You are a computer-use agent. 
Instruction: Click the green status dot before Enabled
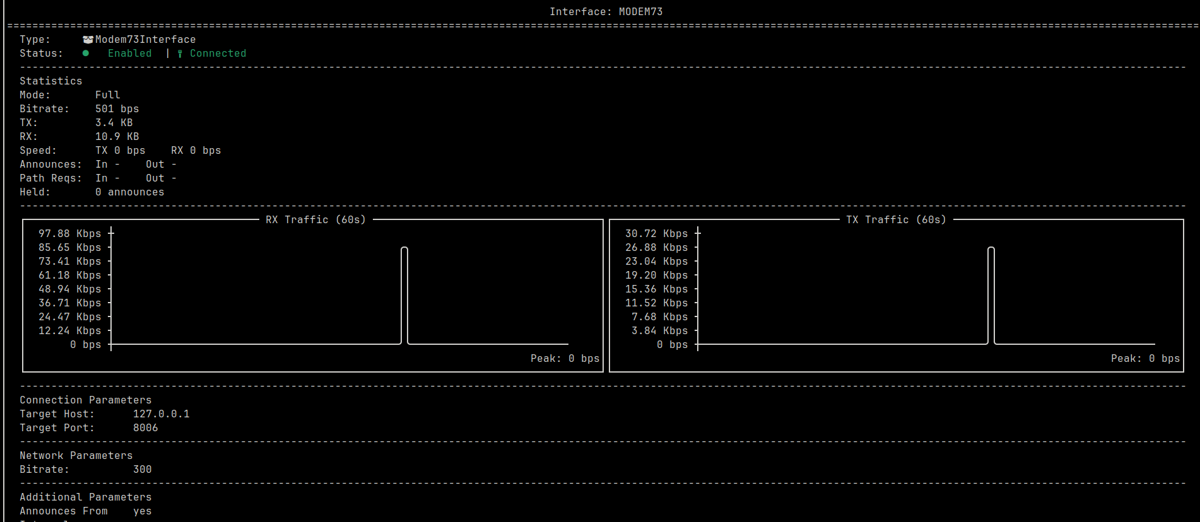click(x=86, y=54)
